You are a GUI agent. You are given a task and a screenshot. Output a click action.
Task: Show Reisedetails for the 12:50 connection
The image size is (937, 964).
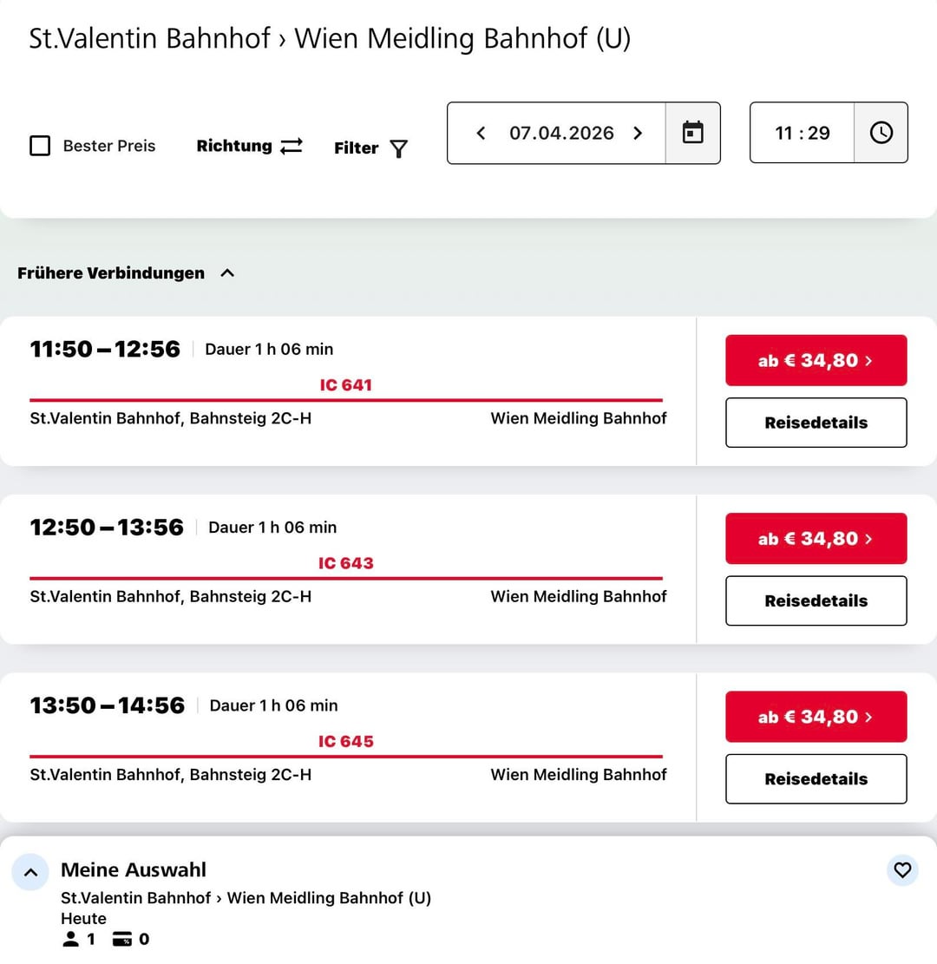coord(816,600)
